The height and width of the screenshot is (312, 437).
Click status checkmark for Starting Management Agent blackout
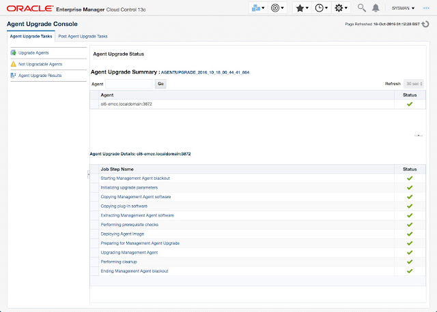(410, 178)
